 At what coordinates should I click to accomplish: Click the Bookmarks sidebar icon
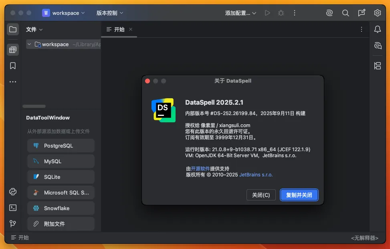[13, 66]
